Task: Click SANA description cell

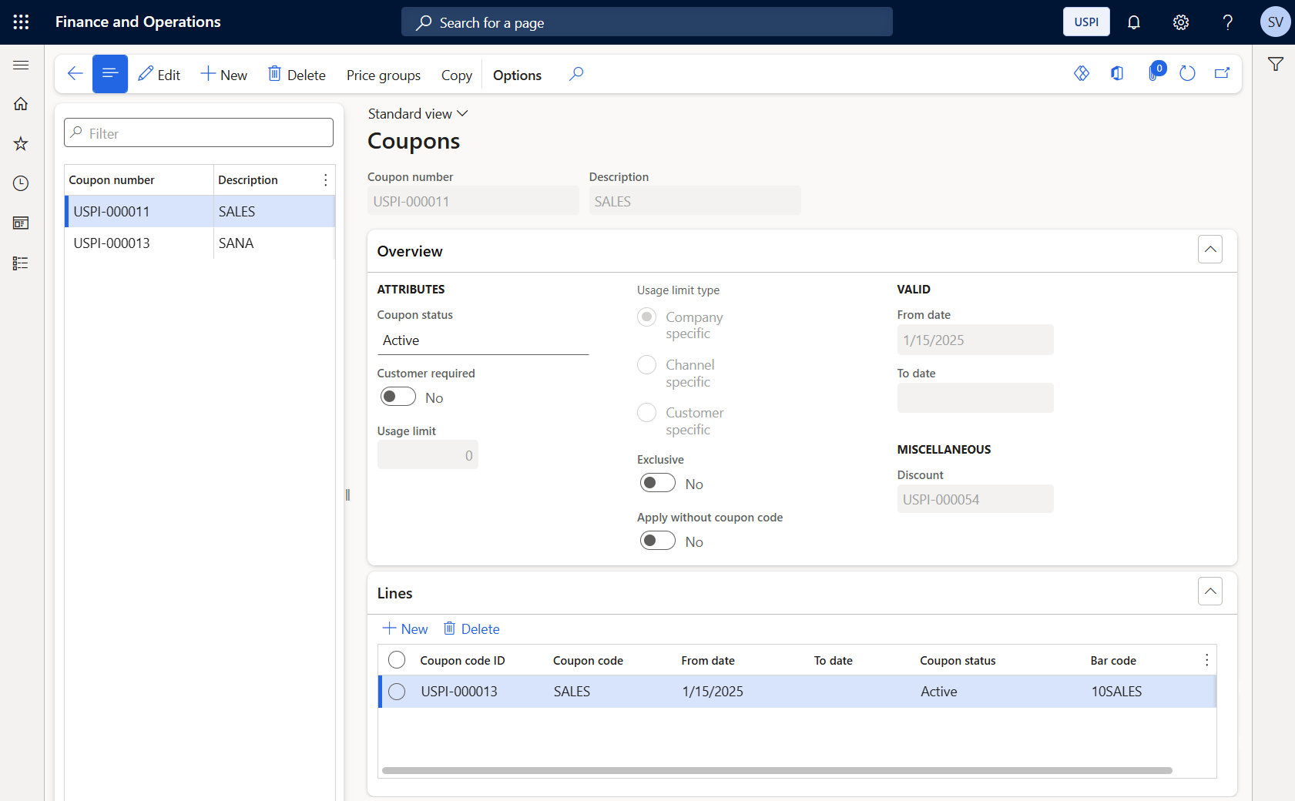Action: point(273,243)
